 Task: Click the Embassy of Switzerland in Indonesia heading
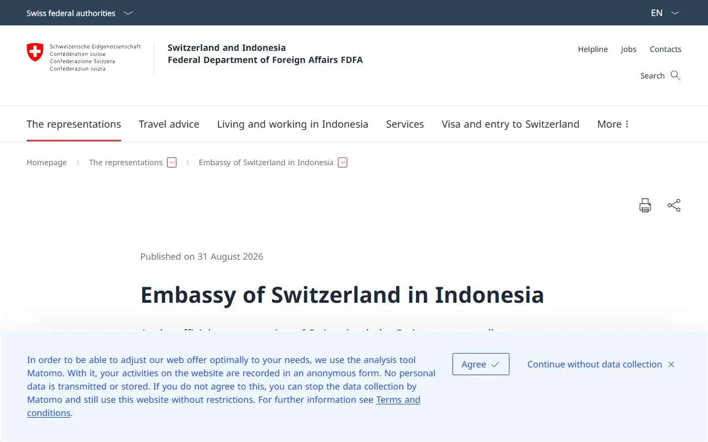pyautogui.click(x=342, y=295)
